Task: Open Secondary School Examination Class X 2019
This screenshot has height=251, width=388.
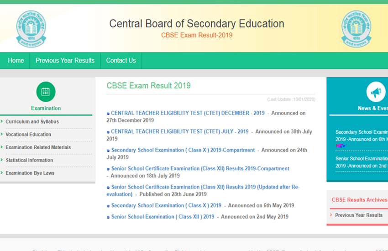Action: point(166,205)
